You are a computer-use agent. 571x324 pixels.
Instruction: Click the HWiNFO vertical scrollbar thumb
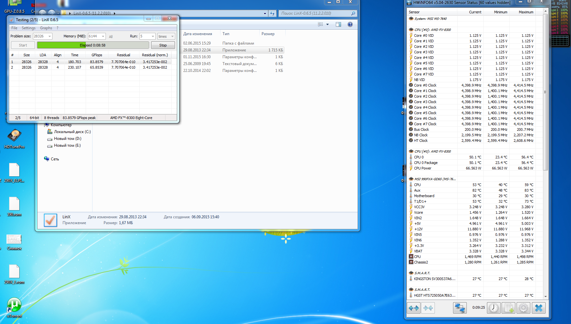546,92
